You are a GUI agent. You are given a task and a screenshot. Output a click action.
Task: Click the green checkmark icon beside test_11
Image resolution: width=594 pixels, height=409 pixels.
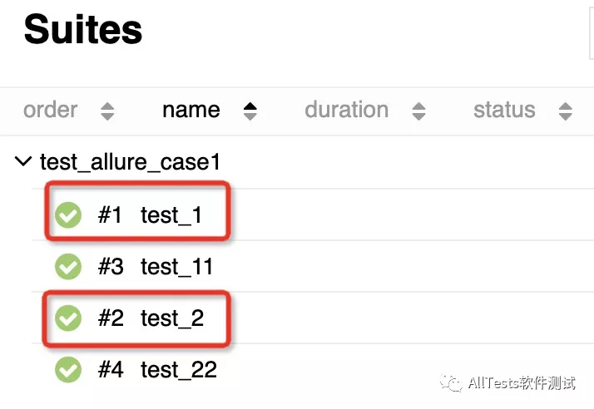[68, 267]
